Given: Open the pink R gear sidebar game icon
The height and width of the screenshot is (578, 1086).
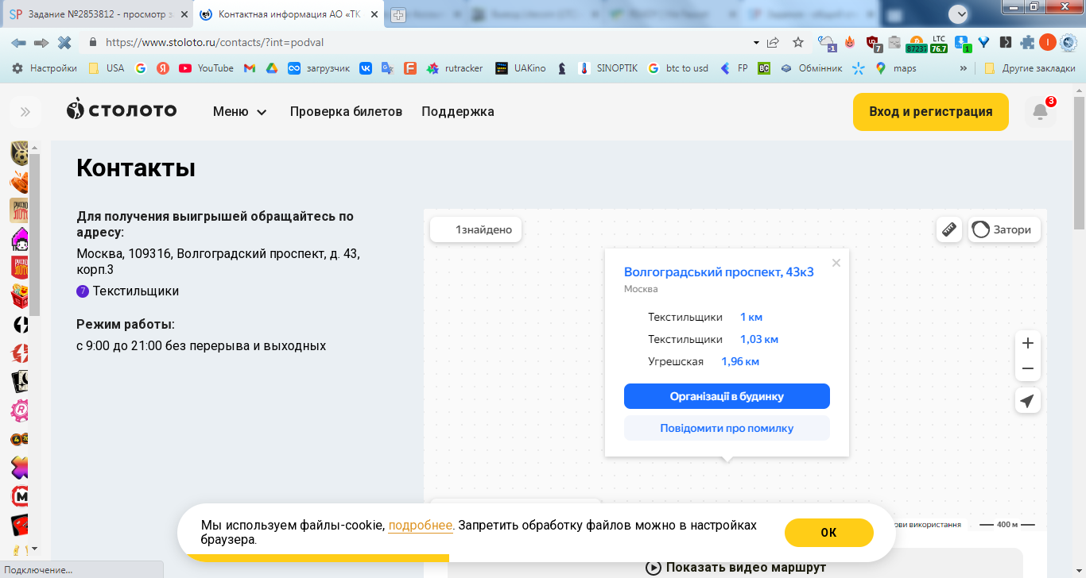Looking at the screenshot, I should coord(20,411).
